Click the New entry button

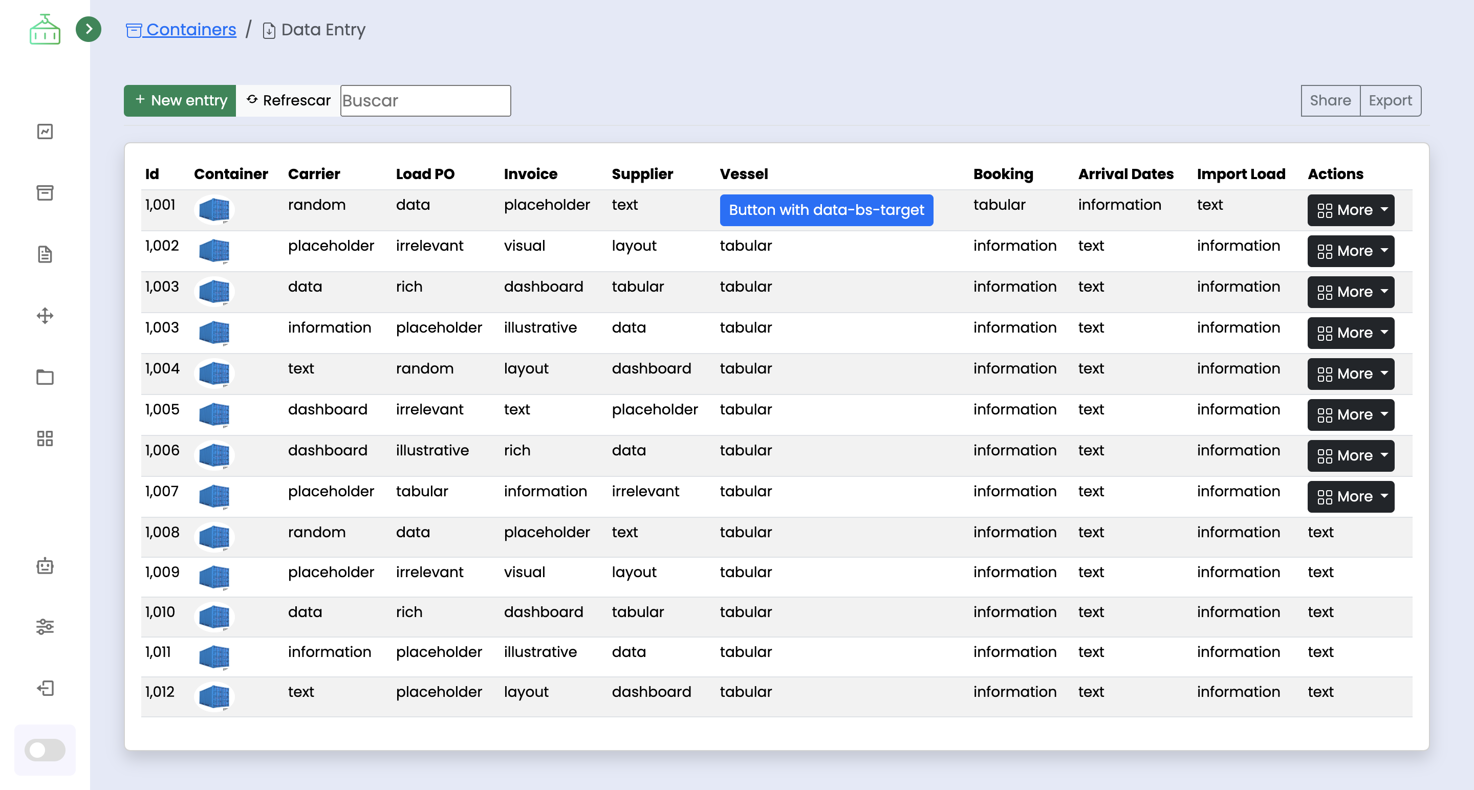[180, 101]
